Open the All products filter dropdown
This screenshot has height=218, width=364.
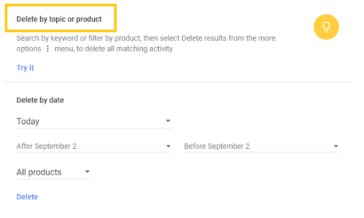point(53,172)
